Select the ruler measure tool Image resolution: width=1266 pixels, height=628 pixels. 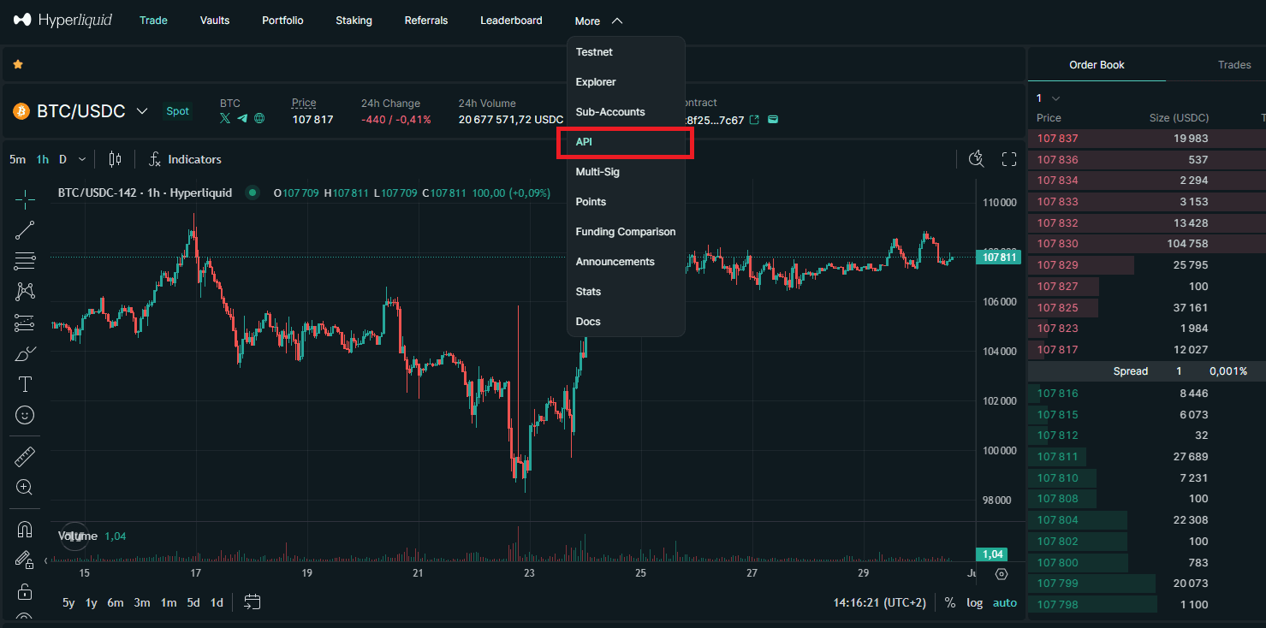(x=25, y=457)
